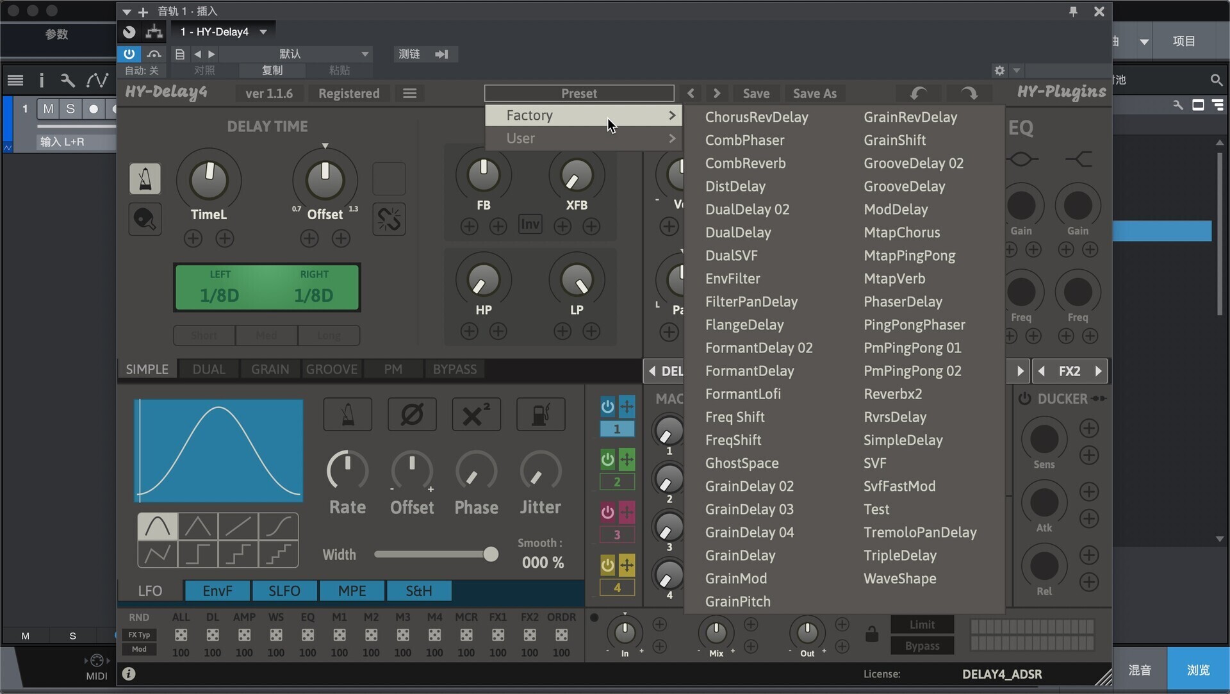
Task: Expand the User preset submenu
Action: point(584,138)
